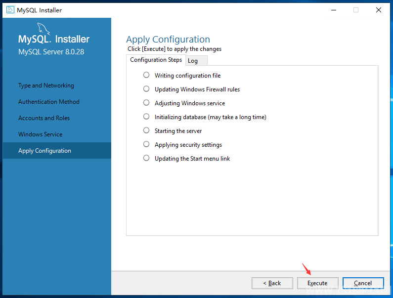Click the 'Adjusting Windows service' text
Image resolution: width=393 pixels, height=298 pixels.
click(190, 103)
